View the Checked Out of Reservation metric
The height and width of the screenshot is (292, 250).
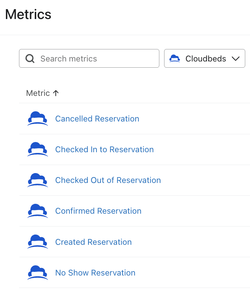[x=108, y=180]
